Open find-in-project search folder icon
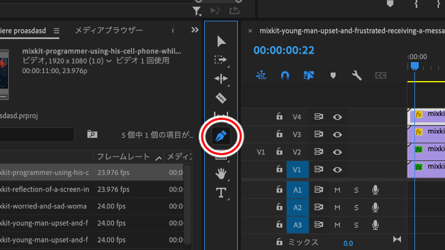 pos(92,134)
